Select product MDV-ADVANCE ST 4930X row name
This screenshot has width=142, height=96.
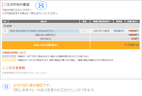point(44,31)
